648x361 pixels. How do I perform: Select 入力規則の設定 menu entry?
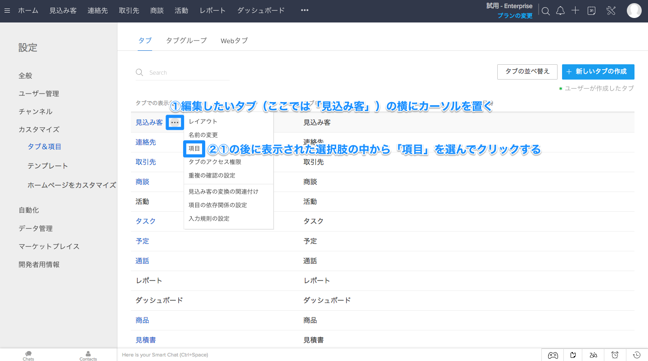click(209, 218)
